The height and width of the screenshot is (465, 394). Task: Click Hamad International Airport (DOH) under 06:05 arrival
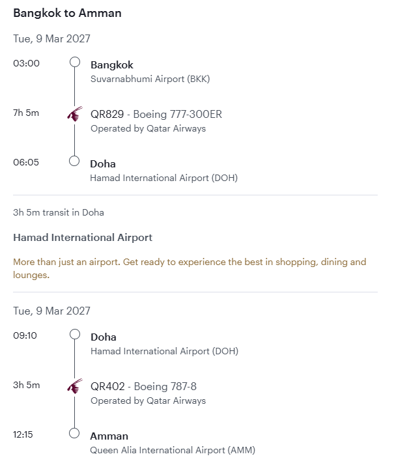click(x=164, y=178)
